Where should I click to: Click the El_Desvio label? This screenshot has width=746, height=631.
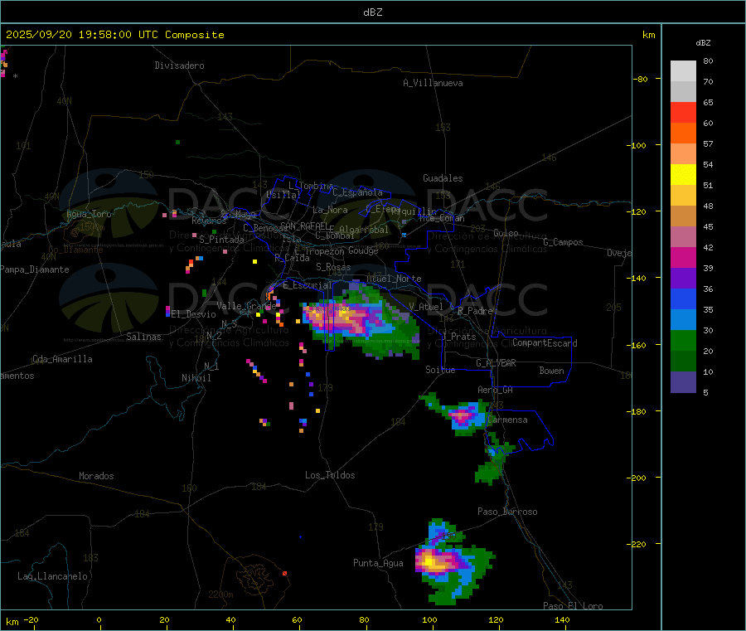194,314
